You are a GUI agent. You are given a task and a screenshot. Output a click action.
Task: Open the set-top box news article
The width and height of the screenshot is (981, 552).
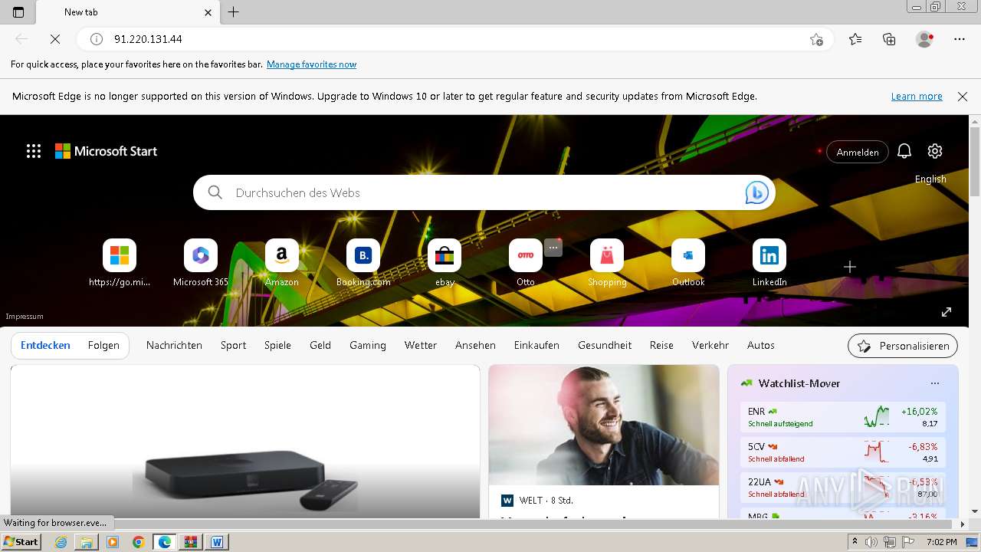245,442
